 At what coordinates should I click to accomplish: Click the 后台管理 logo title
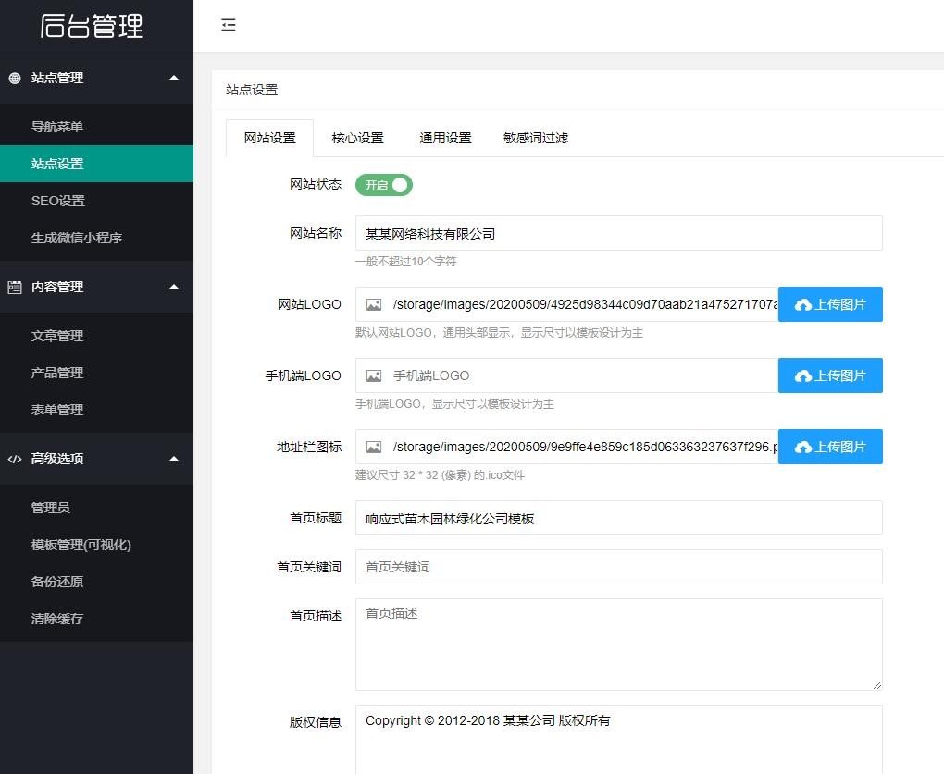pyautogui.click(x=92, y=26)
